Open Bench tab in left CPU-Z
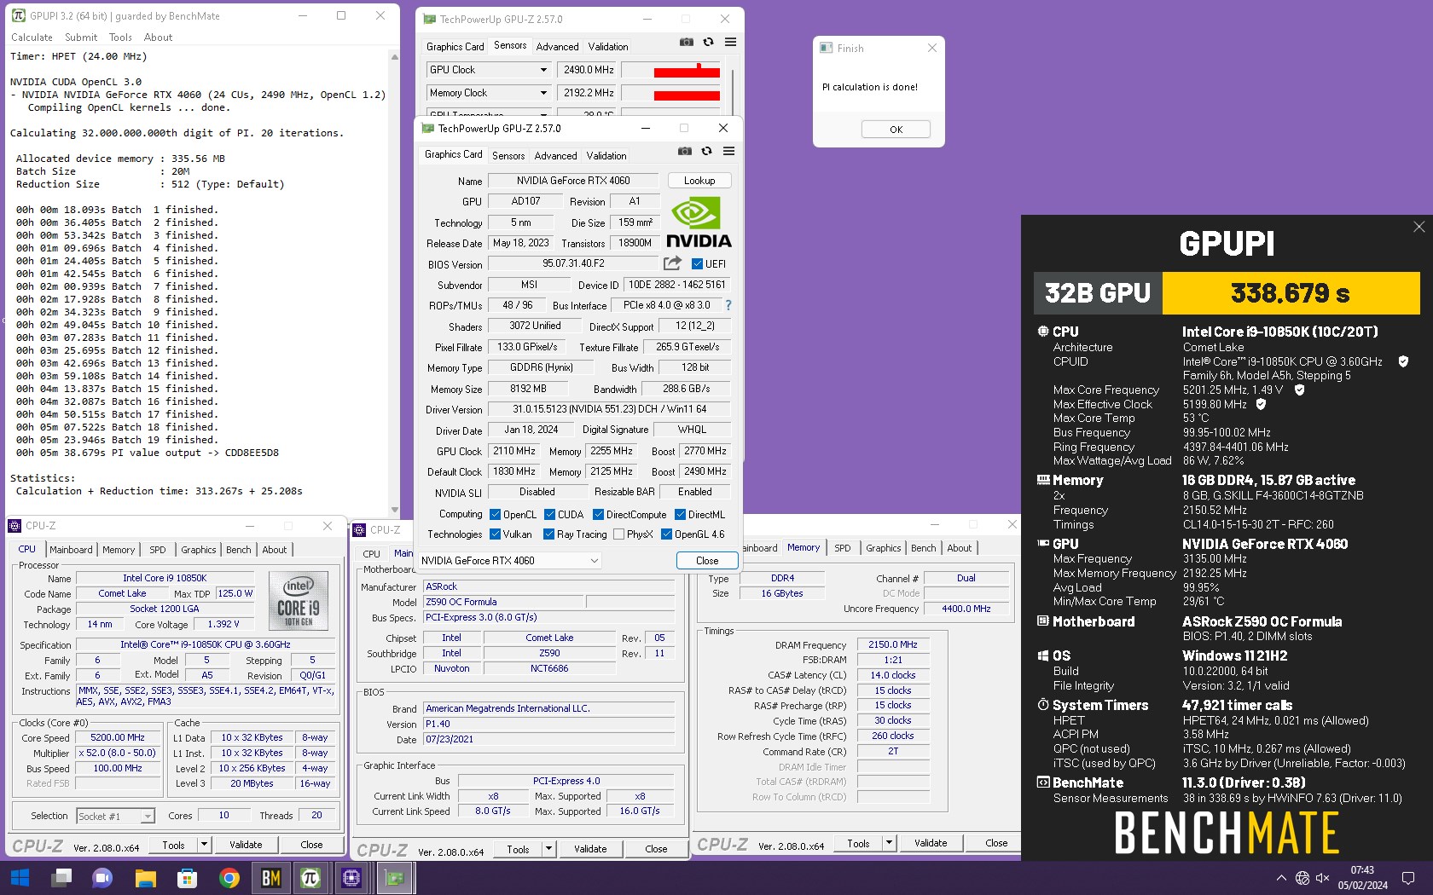This screenshot has width=1433, height=895. [238, 550]
